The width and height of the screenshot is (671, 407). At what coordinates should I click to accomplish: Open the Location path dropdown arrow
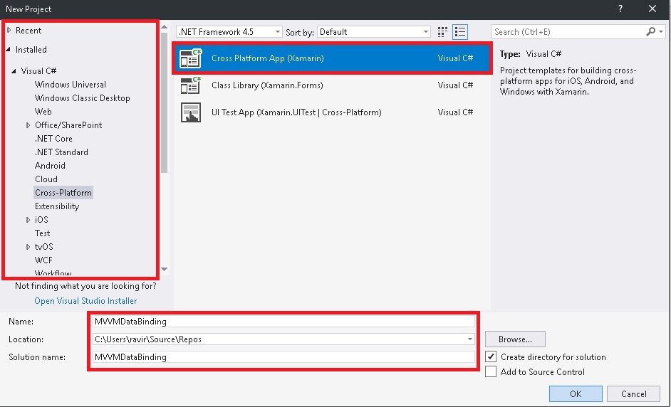(470, 339)
